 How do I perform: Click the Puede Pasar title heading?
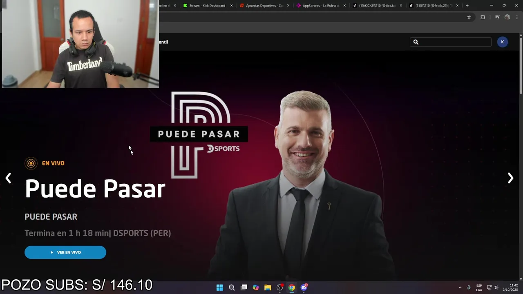(95, 189)
